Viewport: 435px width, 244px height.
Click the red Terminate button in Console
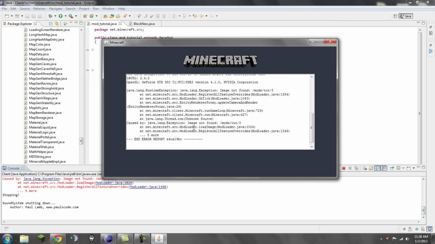pyautogui.click(x=344, y=168)
